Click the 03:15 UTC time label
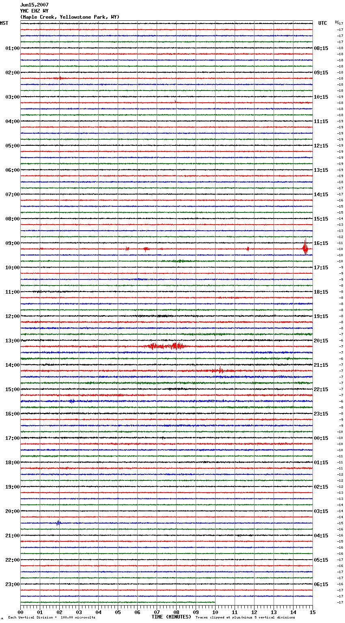This screenshot has height=623, width=345. (x=321, y=511)
